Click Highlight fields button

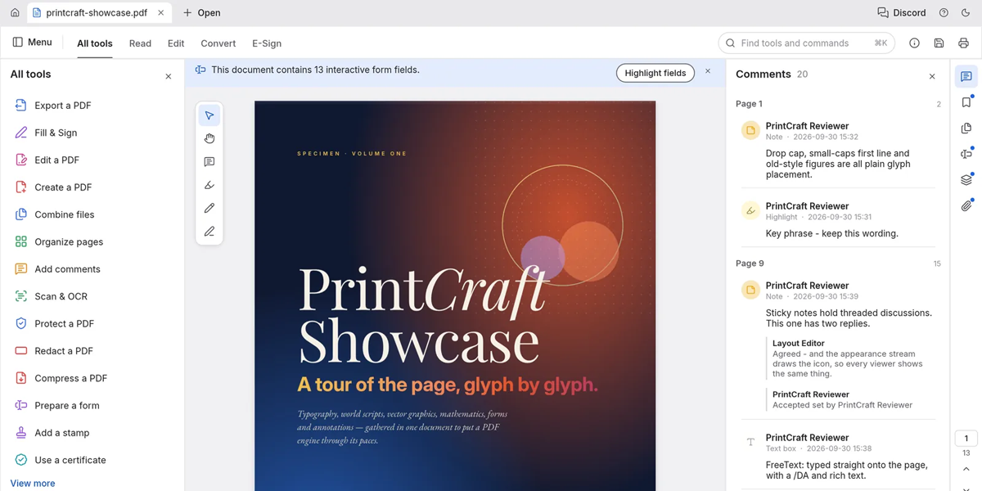[x=655, y=73]
